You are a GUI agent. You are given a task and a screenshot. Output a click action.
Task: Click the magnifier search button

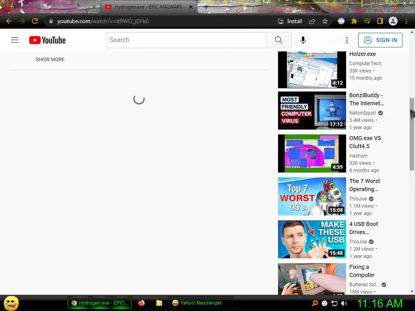279,40
